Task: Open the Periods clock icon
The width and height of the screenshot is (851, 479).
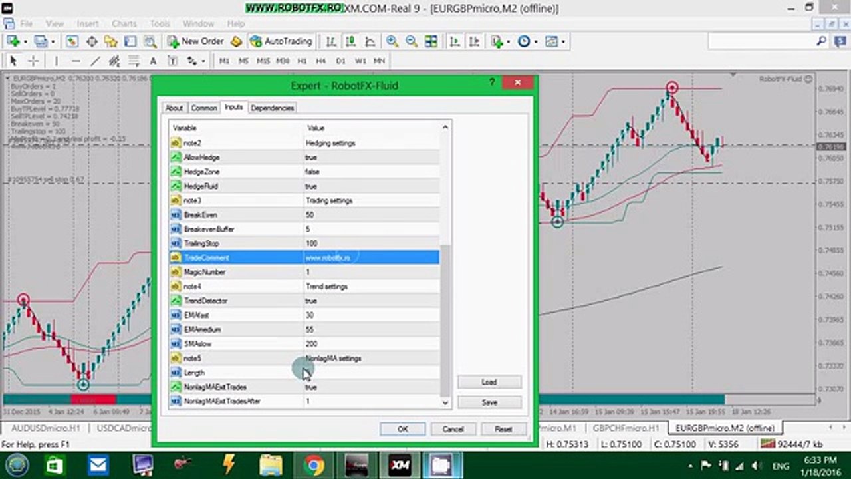Action: pos(524,41)
